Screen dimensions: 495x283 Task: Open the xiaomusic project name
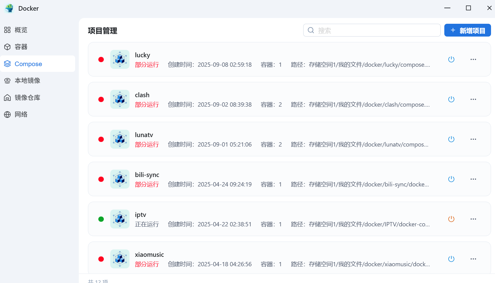tap(149, 255)
